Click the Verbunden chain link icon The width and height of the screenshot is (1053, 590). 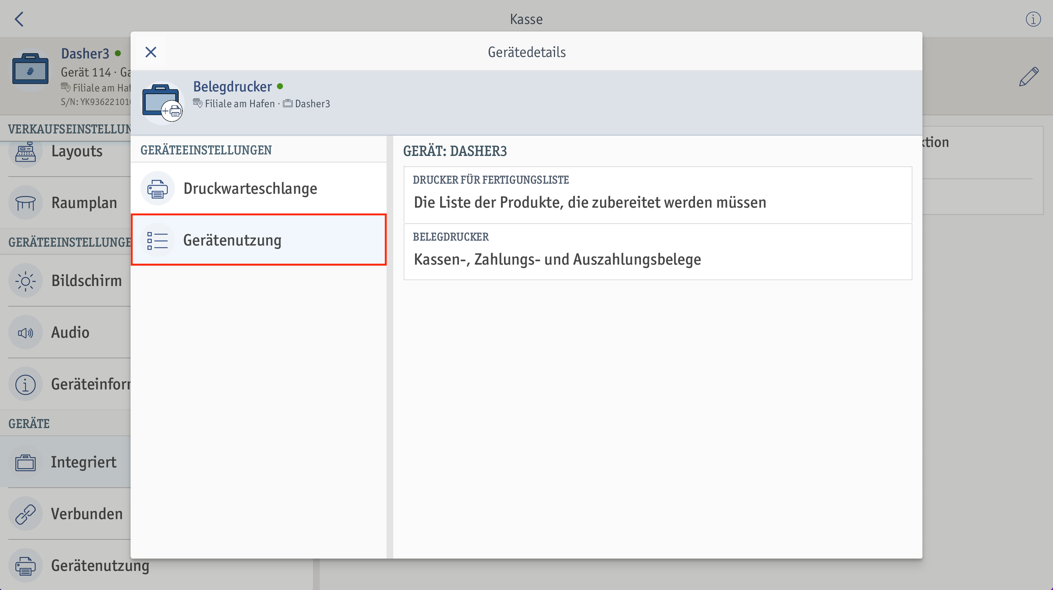[x=26, y=514]
